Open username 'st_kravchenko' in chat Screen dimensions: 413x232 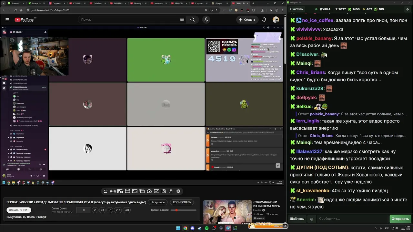313,191
